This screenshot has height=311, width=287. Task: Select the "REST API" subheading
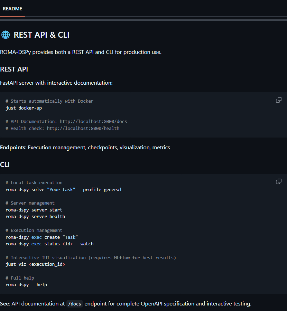[14, 69]
